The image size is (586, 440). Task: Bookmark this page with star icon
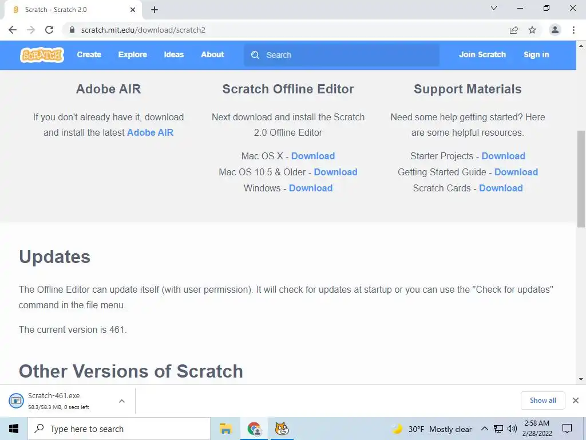[x=532, y=30]
